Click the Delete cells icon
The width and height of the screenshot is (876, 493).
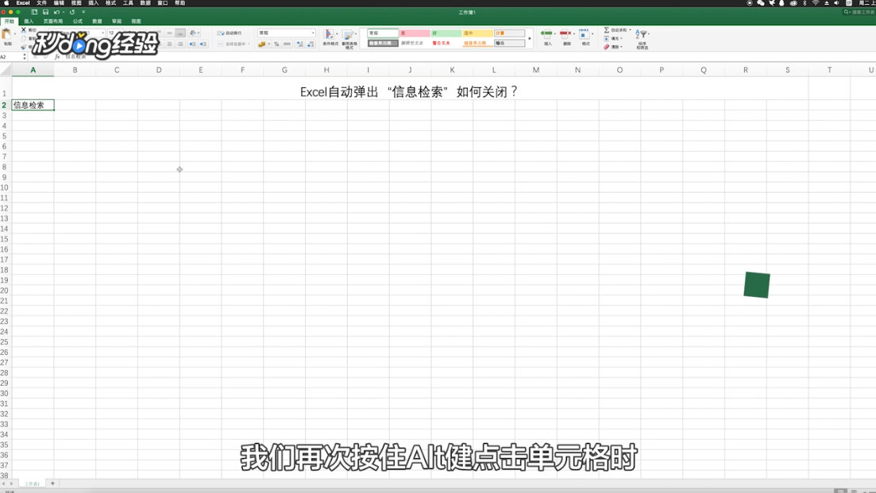(565, 34)
